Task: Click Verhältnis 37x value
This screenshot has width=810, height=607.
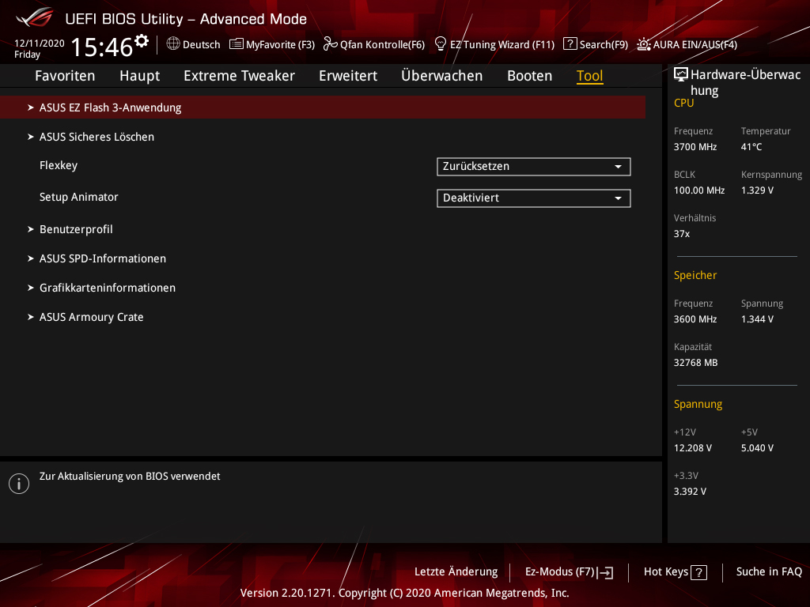Action: pyautogui.click(x=681, y=234)
